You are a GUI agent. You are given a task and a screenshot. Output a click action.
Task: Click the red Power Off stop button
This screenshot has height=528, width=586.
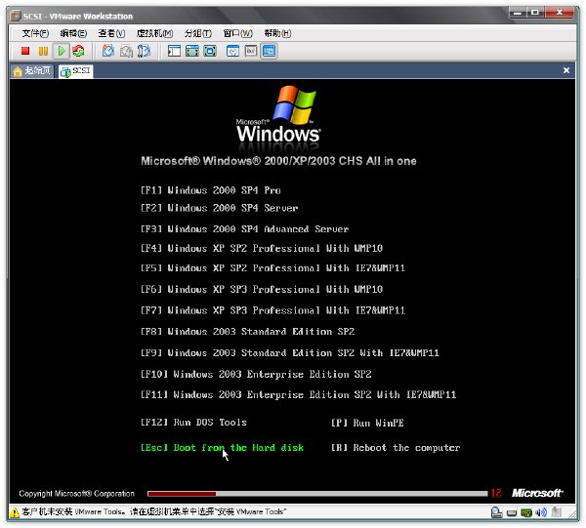tap(25, 51)
